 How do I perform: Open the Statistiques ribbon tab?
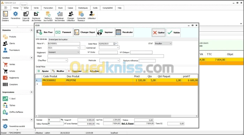point(83,8)
